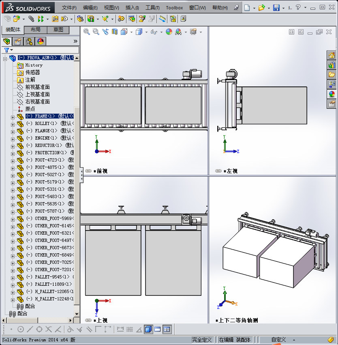Click the New Motion Study icon
The height and width of the screenshot is (345, 338).
(121, 19)
